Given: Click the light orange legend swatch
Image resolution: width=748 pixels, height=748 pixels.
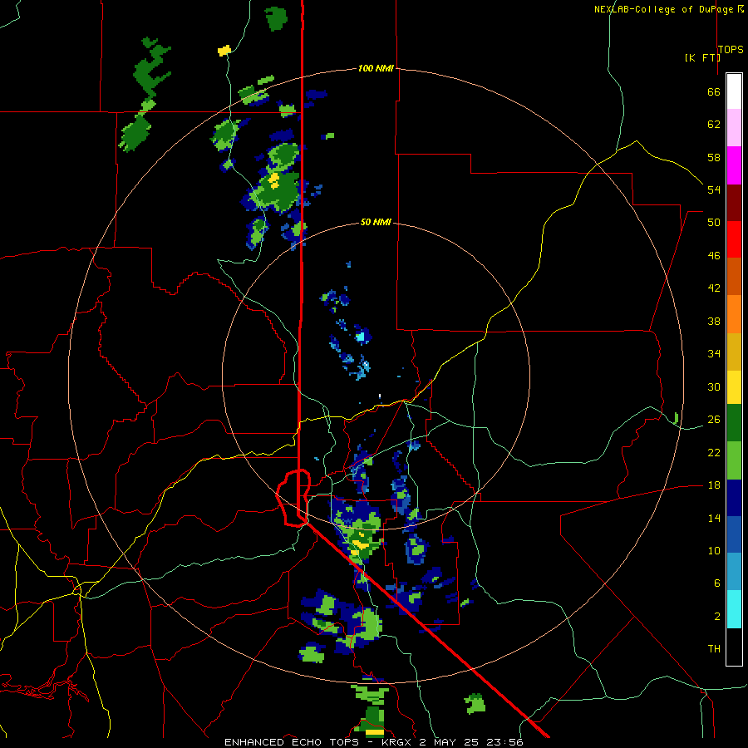Looking at the screenshot, I should 734,314.
